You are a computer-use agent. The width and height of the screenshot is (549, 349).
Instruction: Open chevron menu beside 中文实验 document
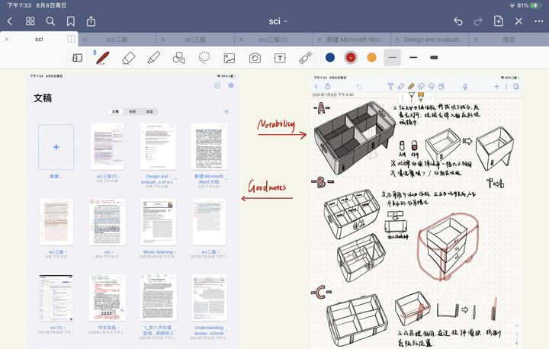tap(118, 328)
